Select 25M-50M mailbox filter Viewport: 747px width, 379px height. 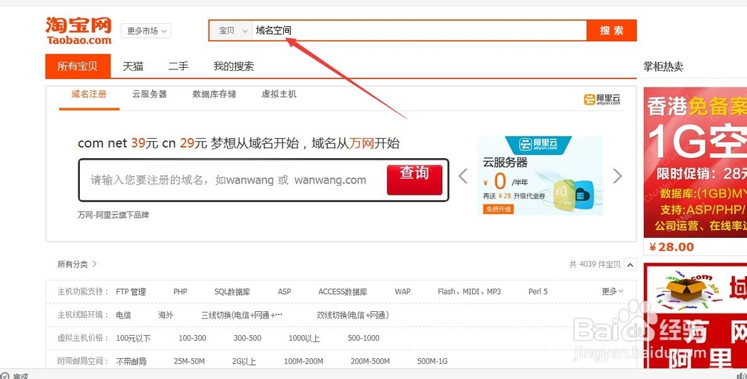(x=189, y=361)
